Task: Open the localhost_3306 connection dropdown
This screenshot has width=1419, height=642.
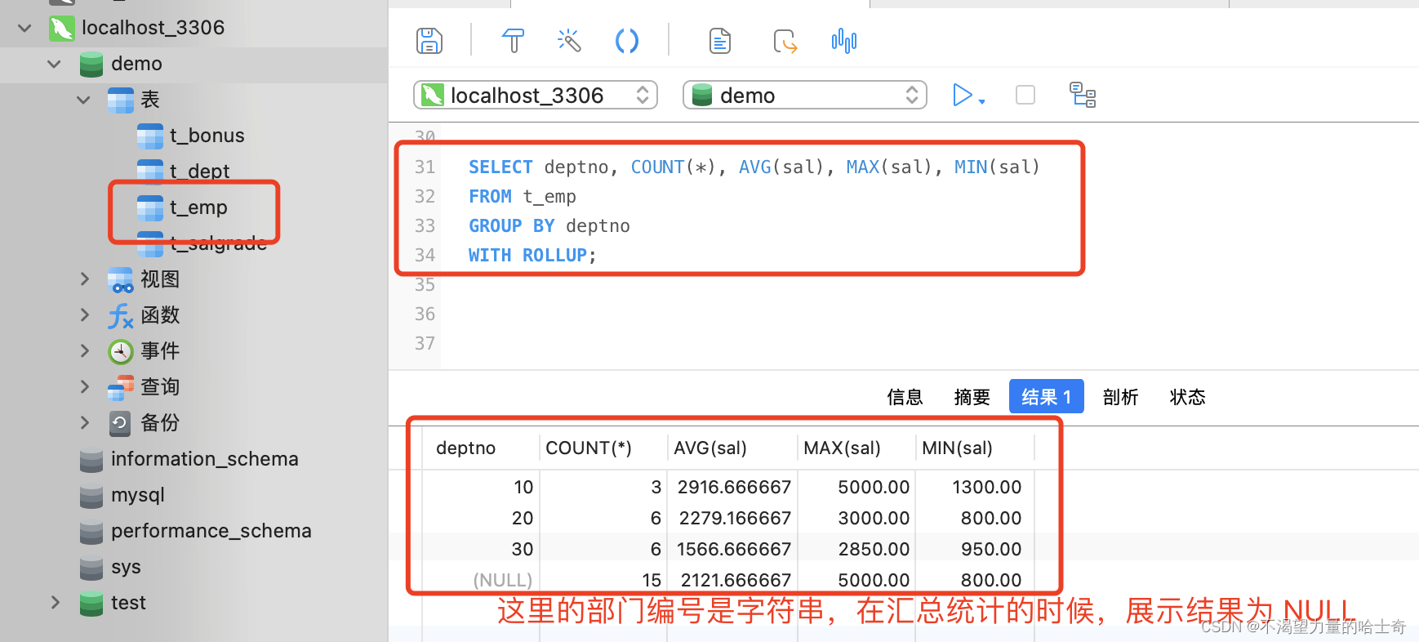Action: click(536, 96)
